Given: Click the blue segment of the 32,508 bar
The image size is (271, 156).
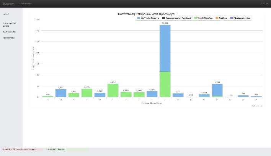Looking at the screenshot, I should coord(165,48).
